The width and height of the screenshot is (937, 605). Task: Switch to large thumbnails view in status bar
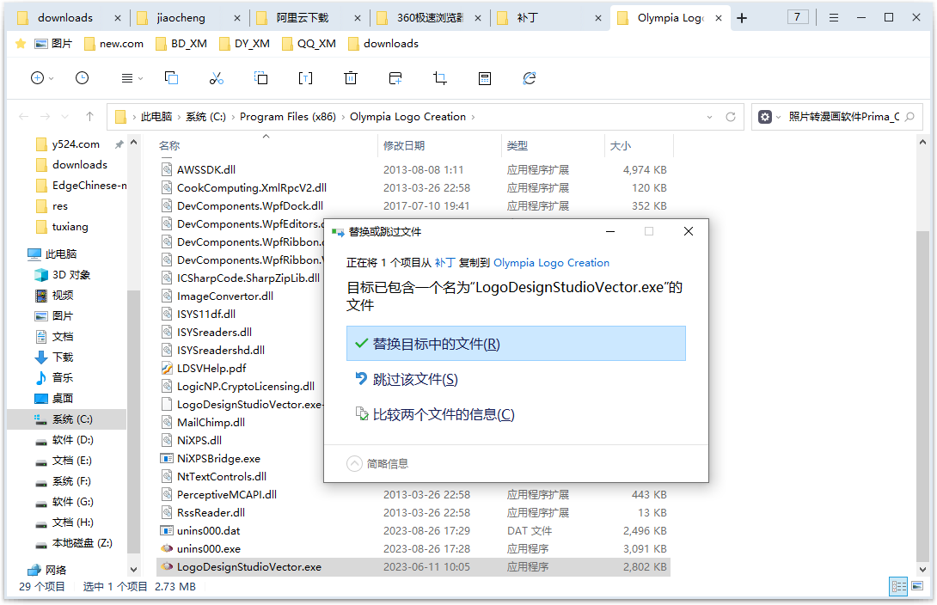coord(917,586)
